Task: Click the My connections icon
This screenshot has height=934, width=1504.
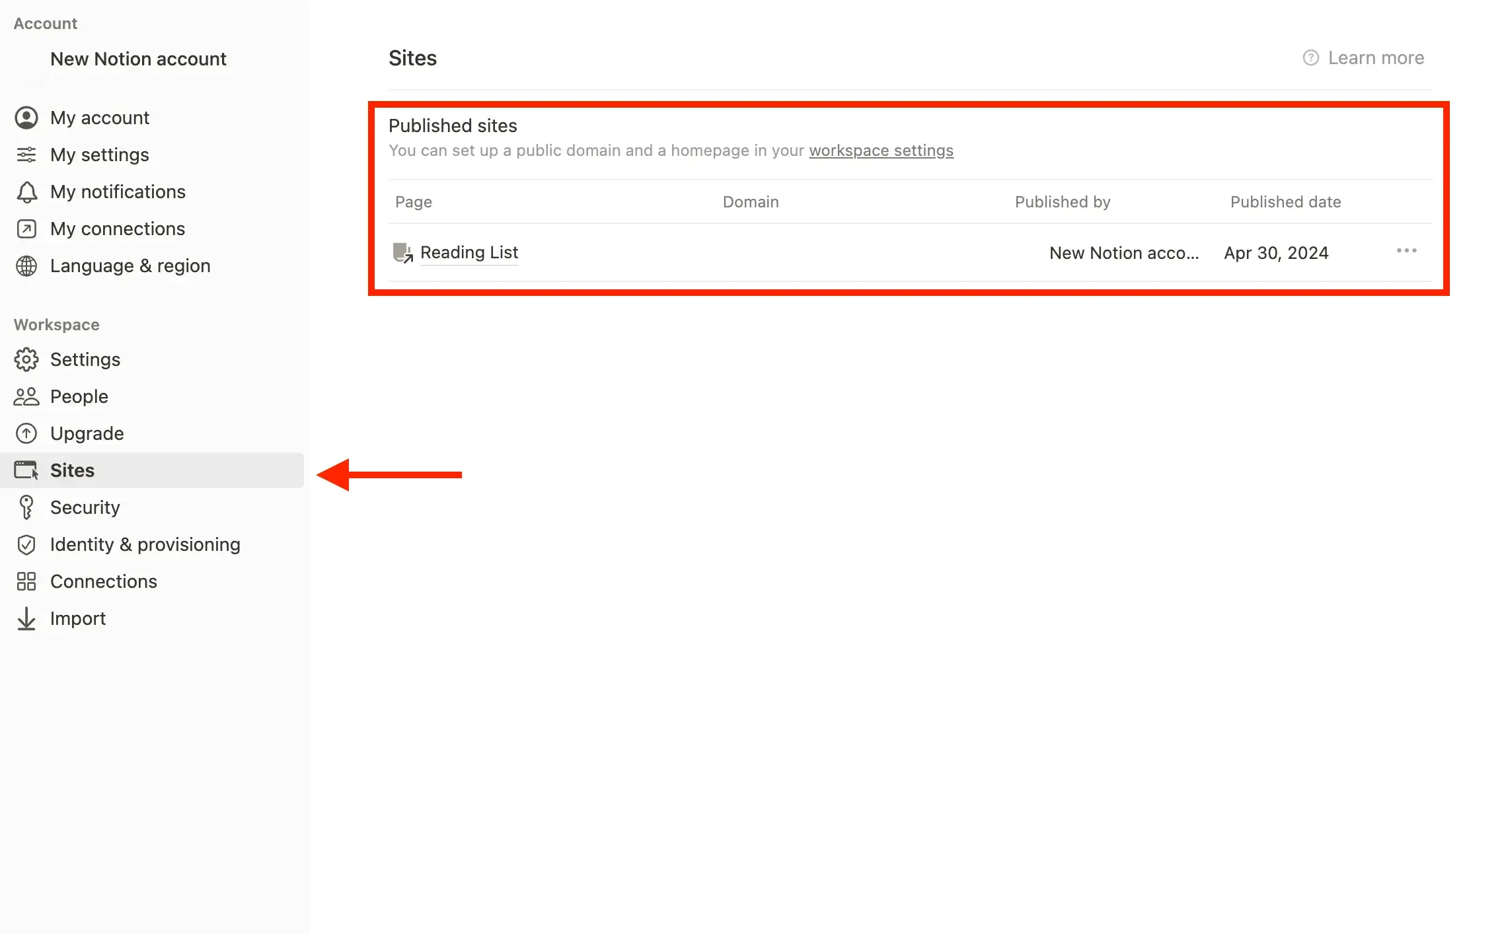Action: point(26,228)
